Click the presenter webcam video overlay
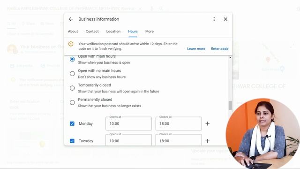 (263, 133)
